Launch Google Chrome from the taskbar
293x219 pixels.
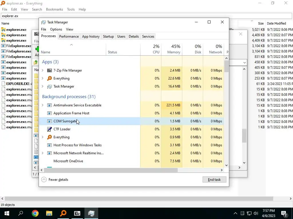tap(35, 213)
